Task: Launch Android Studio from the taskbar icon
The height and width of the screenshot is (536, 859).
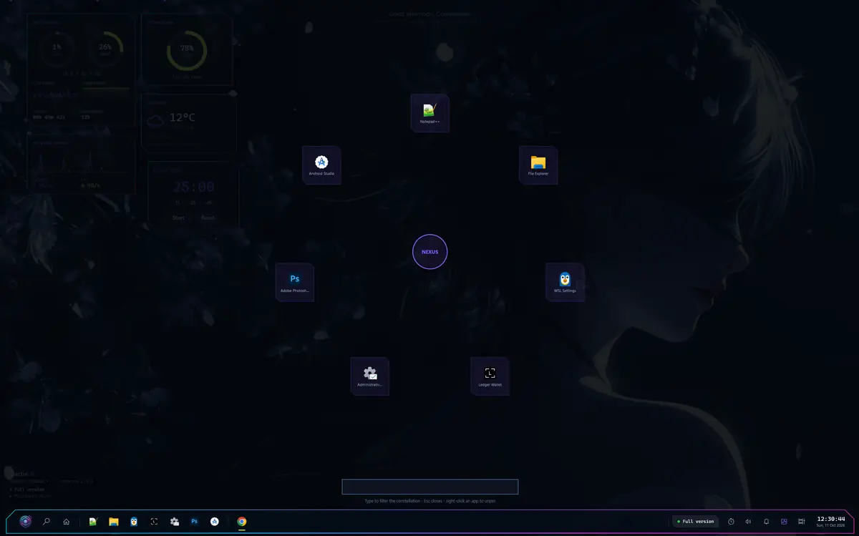Action: 214,522
